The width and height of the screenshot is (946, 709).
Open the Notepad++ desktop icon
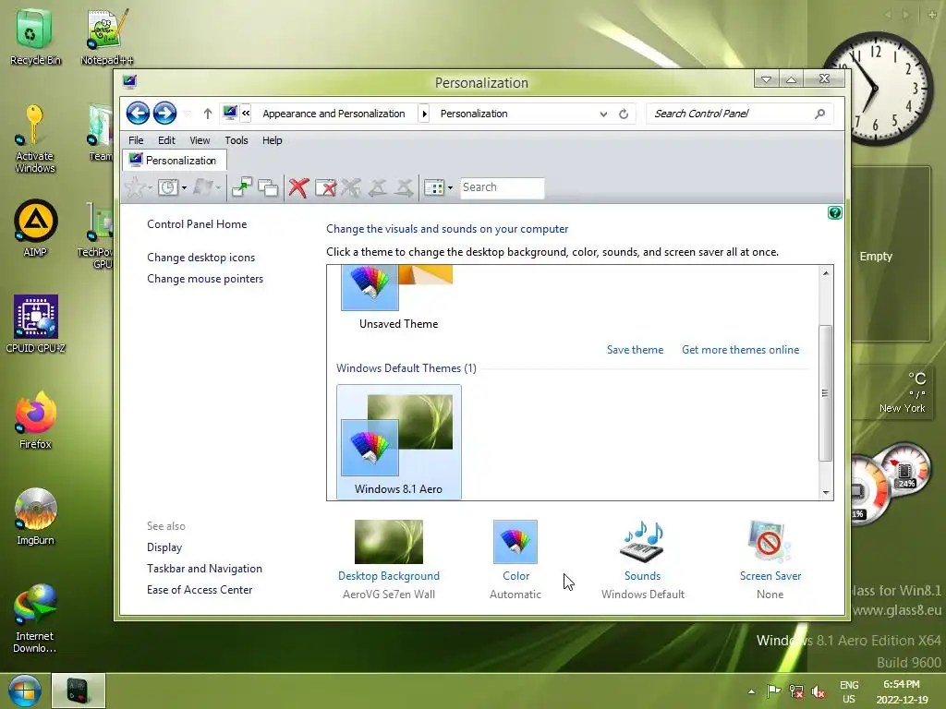(x=107, y=36)
